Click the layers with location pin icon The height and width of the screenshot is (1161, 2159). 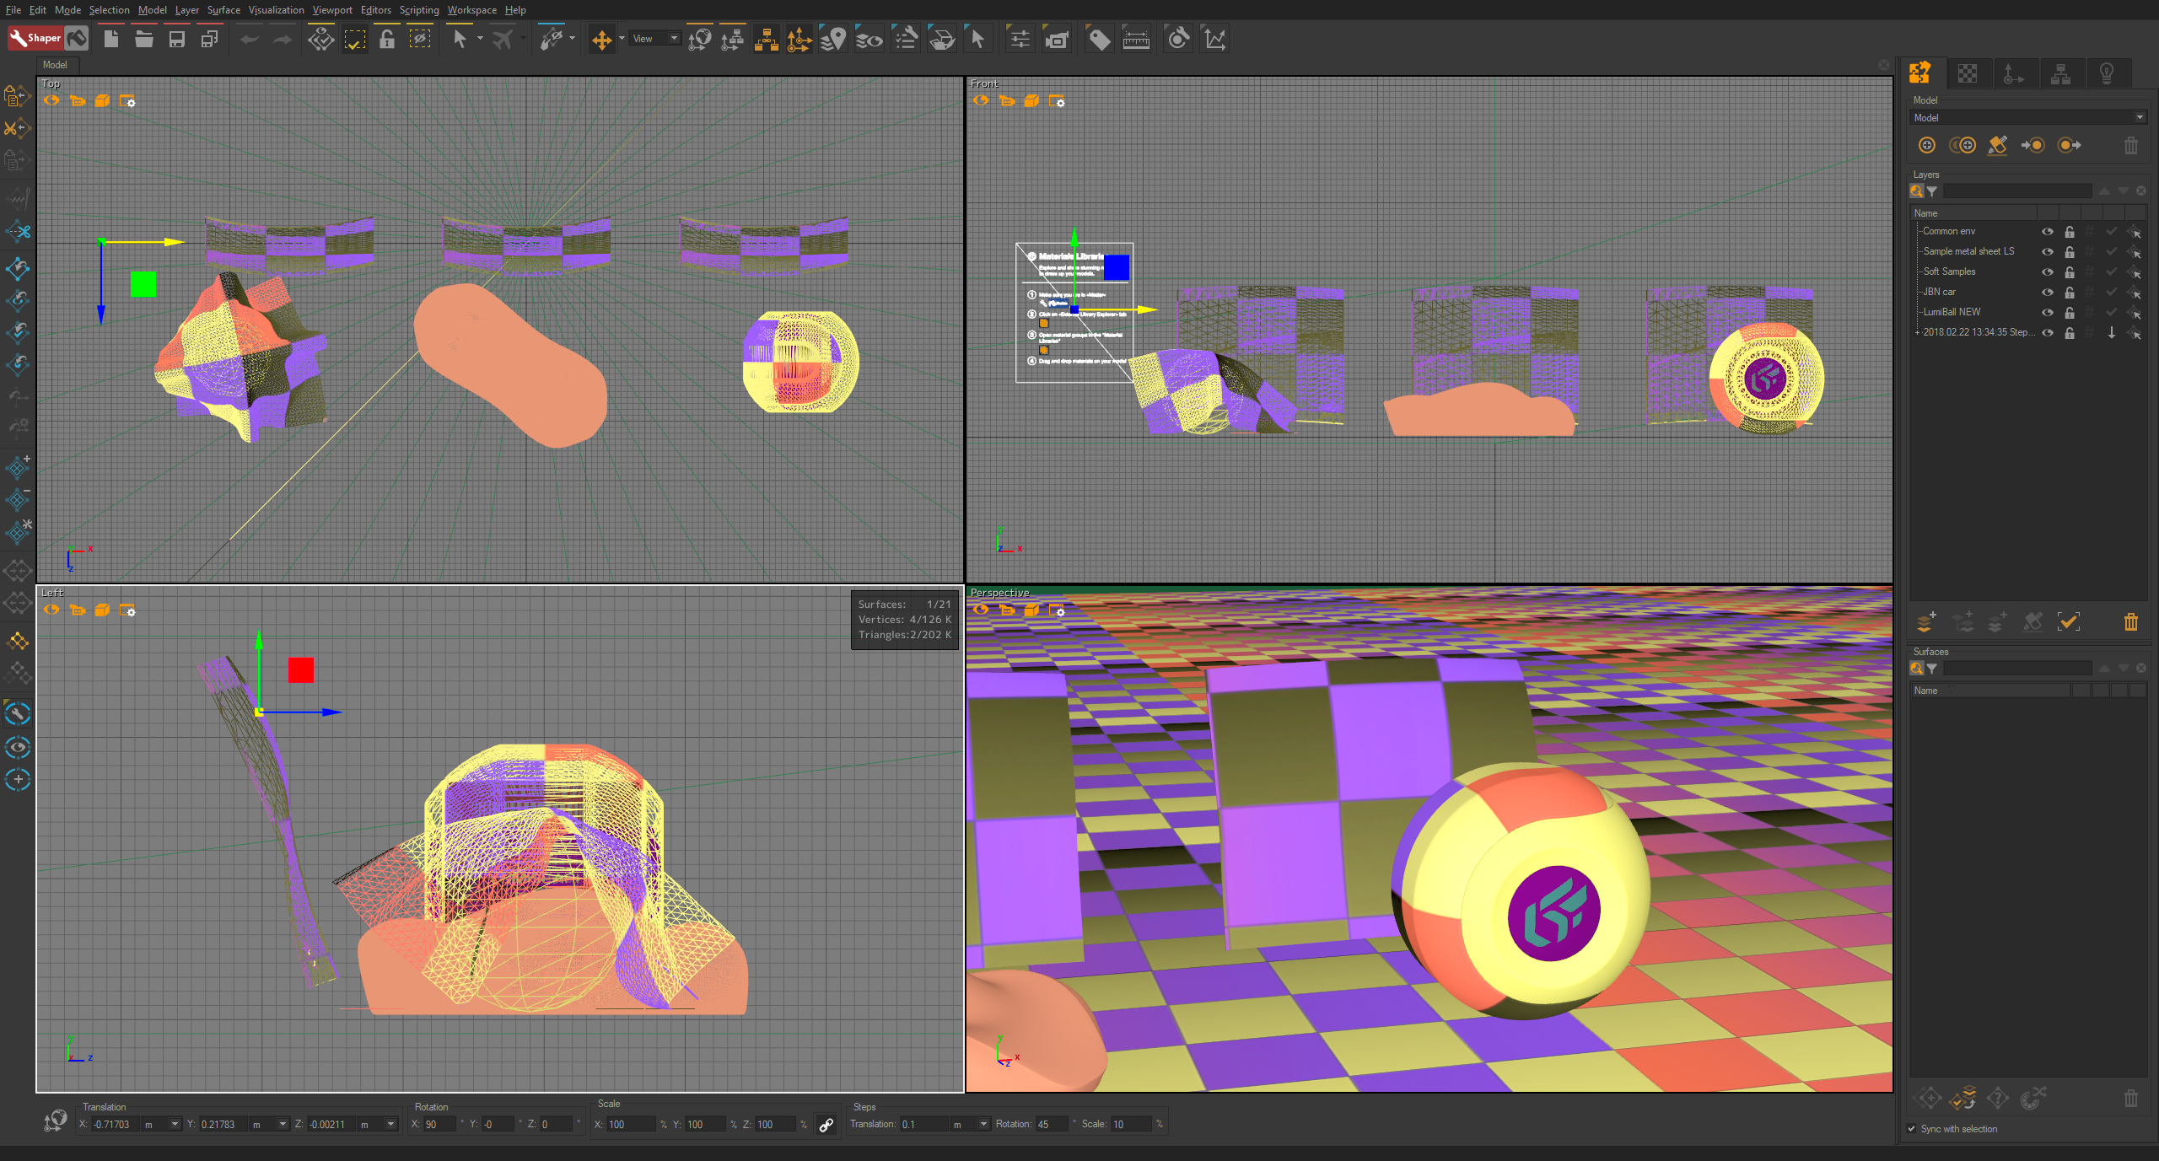[x=832, y=39]
